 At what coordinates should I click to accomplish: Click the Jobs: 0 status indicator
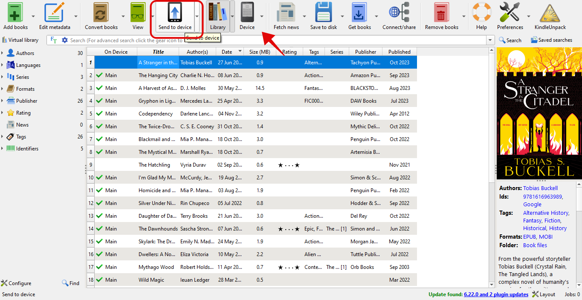(572, 294)
